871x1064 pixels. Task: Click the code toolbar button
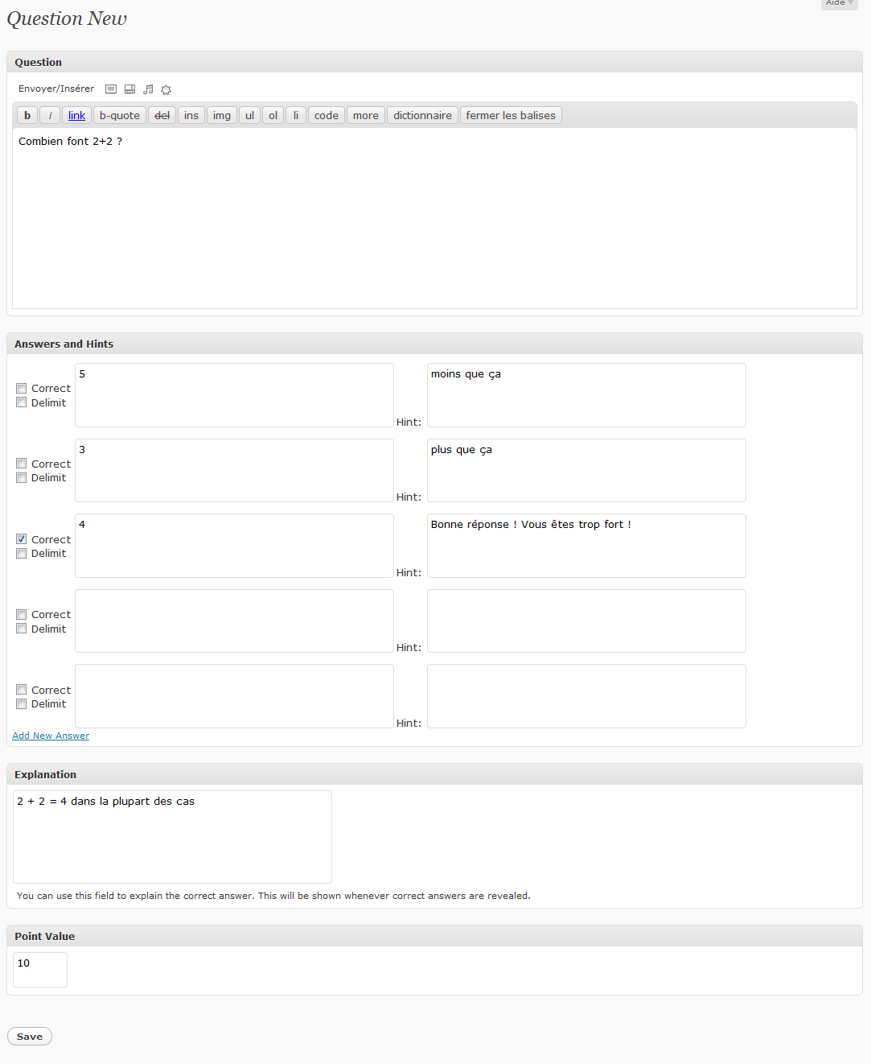(x=327, y=115)
